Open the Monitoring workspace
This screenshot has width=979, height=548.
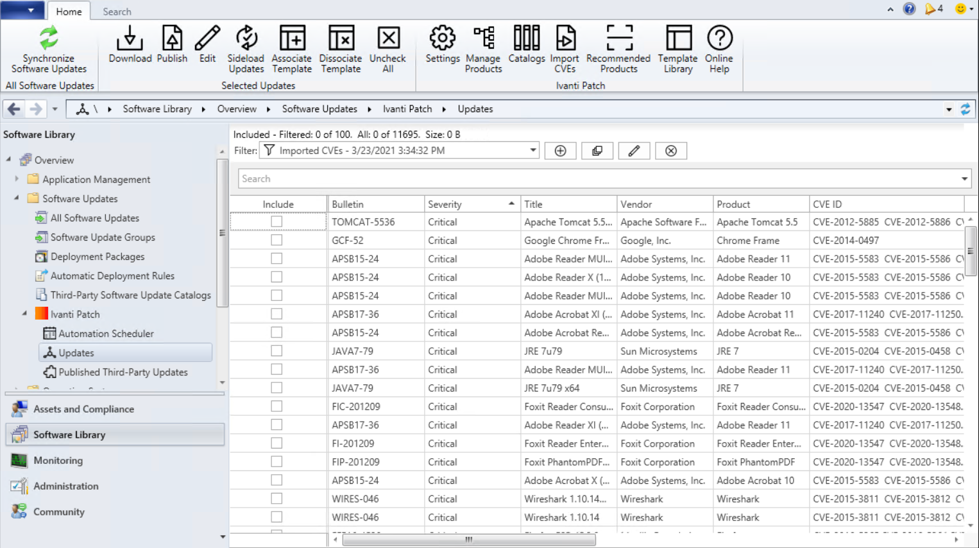point(58,460)
